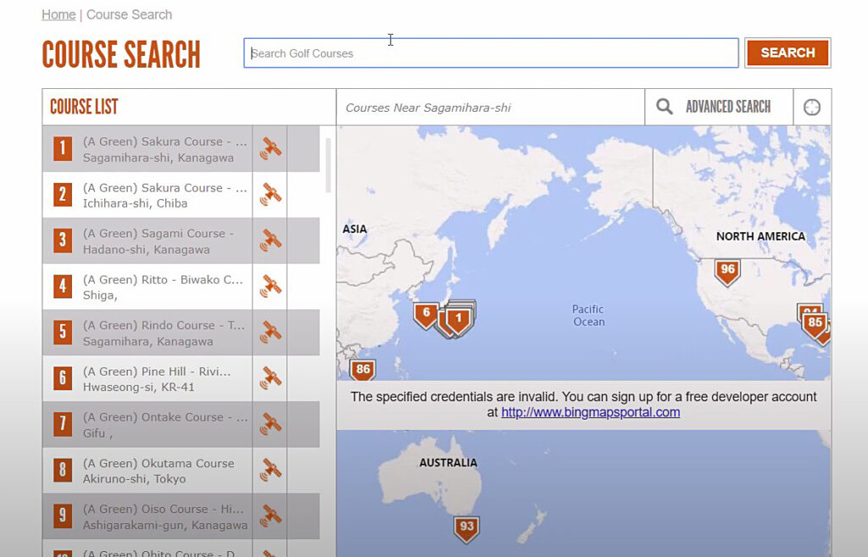Select Pine Hill course in Hwaseong-si

(157, 379)
